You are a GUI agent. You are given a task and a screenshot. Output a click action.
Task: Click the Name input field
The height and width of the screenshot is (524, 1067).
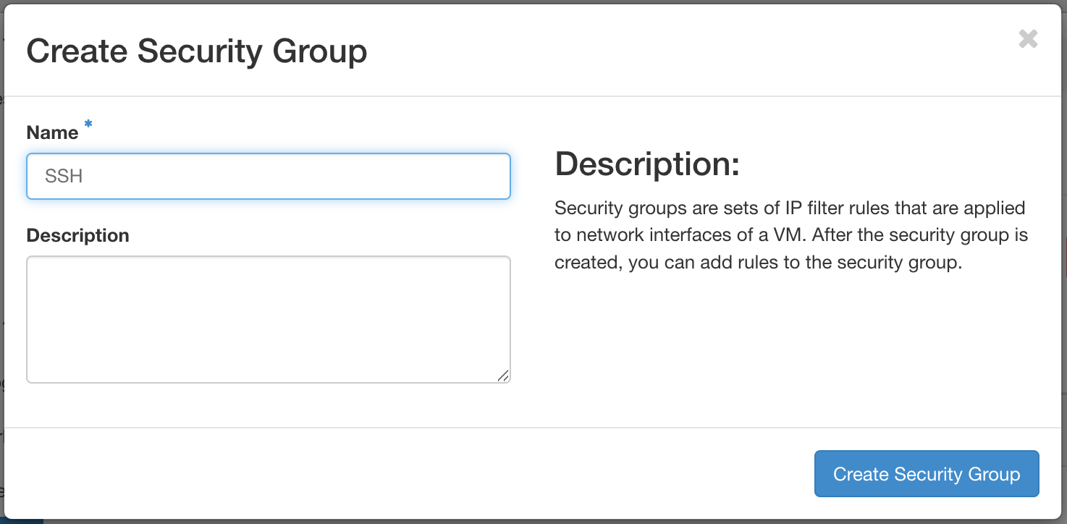268,176
